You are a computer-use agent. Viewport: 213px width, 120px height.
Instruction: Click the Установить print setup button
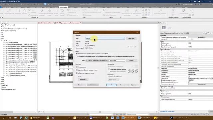(x=113, y=80)
